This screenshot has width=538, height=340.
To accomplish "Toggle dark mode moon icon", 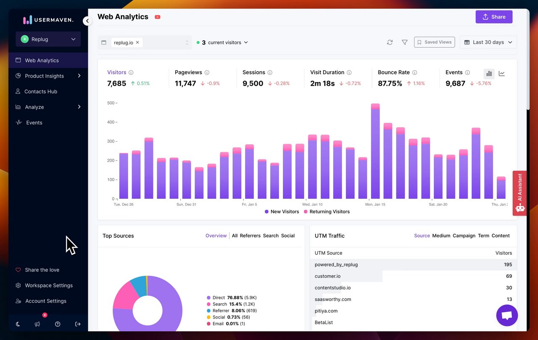I will (x=18, y=324).
